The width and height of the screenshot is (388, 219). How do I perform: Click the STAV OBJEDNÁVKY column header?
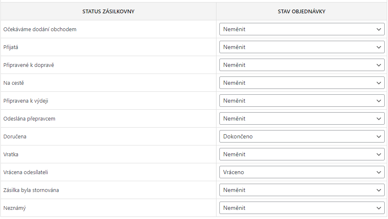(301, 12)
